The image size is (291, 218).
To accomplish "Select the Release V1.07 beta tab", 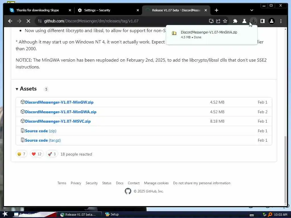I will click(x=176, y=10).
